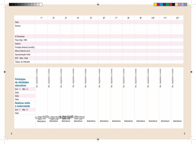The width and height of the screenshot is (196, 144).
Task: Click the 4ª column header
Action: [x=78, y=18]
